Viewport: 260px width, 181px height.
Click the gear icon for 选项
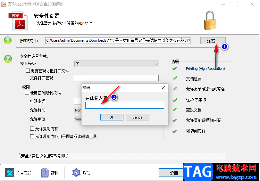(76, 173)
